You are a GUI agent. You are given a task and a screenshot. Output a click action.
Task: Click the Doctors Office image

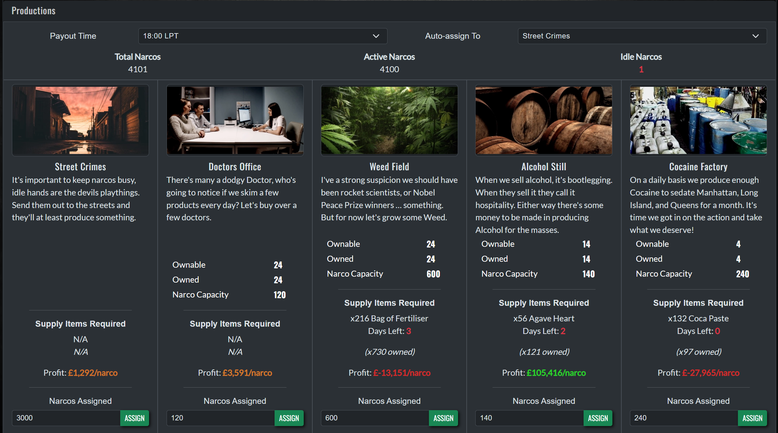tap(235, 120)
